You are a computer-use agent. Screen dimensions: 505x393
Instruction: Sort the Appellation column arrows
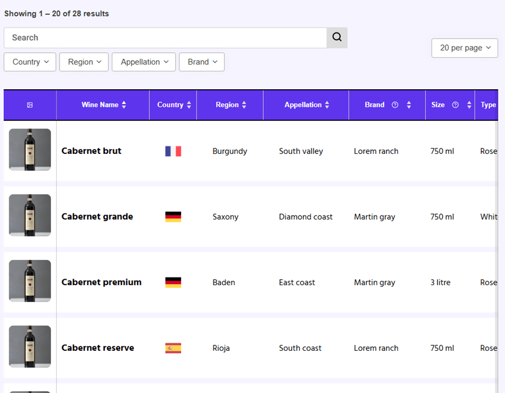327,104
